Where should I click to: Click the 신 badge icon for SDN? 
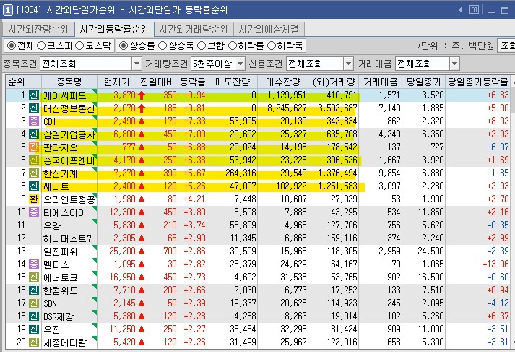click(x=34, y=304)
